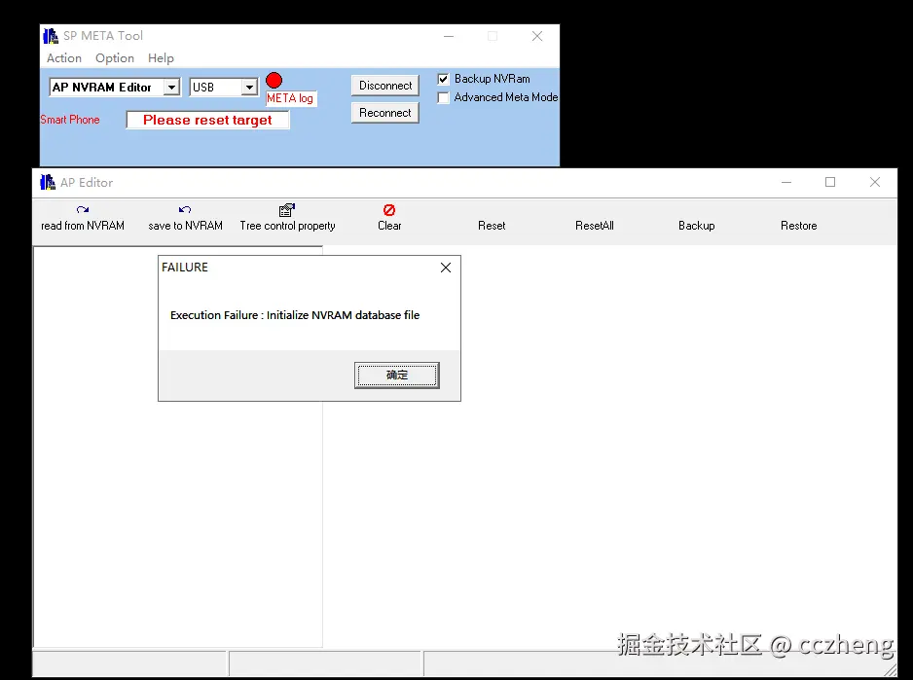The image size is (913, 680).
Task: Click the Disconnect button
Action: [385, 86]
